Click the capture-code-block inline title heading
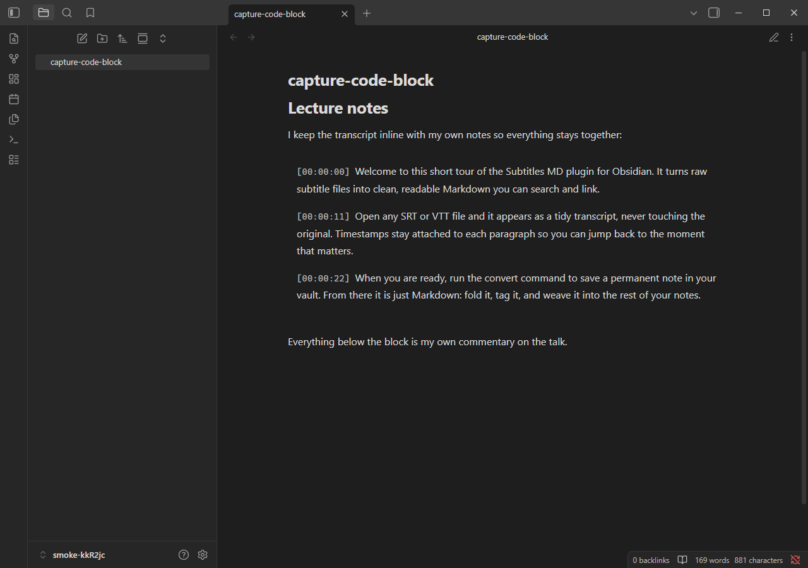This screenshot has width=808, height=568. pyautogui.click(x=361, y=80)
